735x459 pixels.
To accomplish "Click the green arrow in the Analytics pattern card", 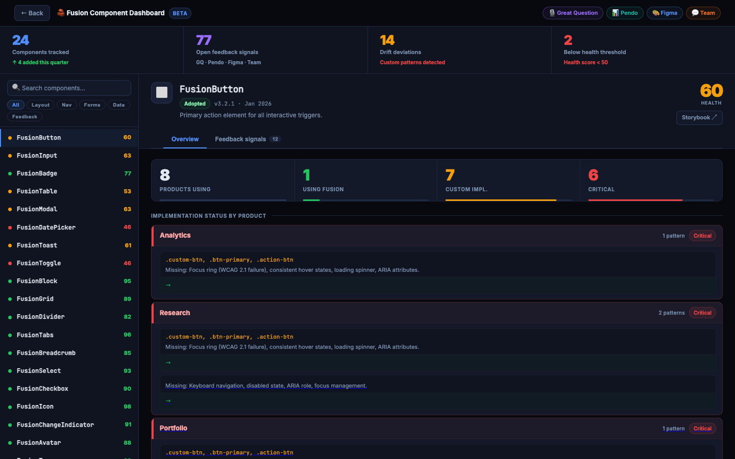I will [168, 285].
